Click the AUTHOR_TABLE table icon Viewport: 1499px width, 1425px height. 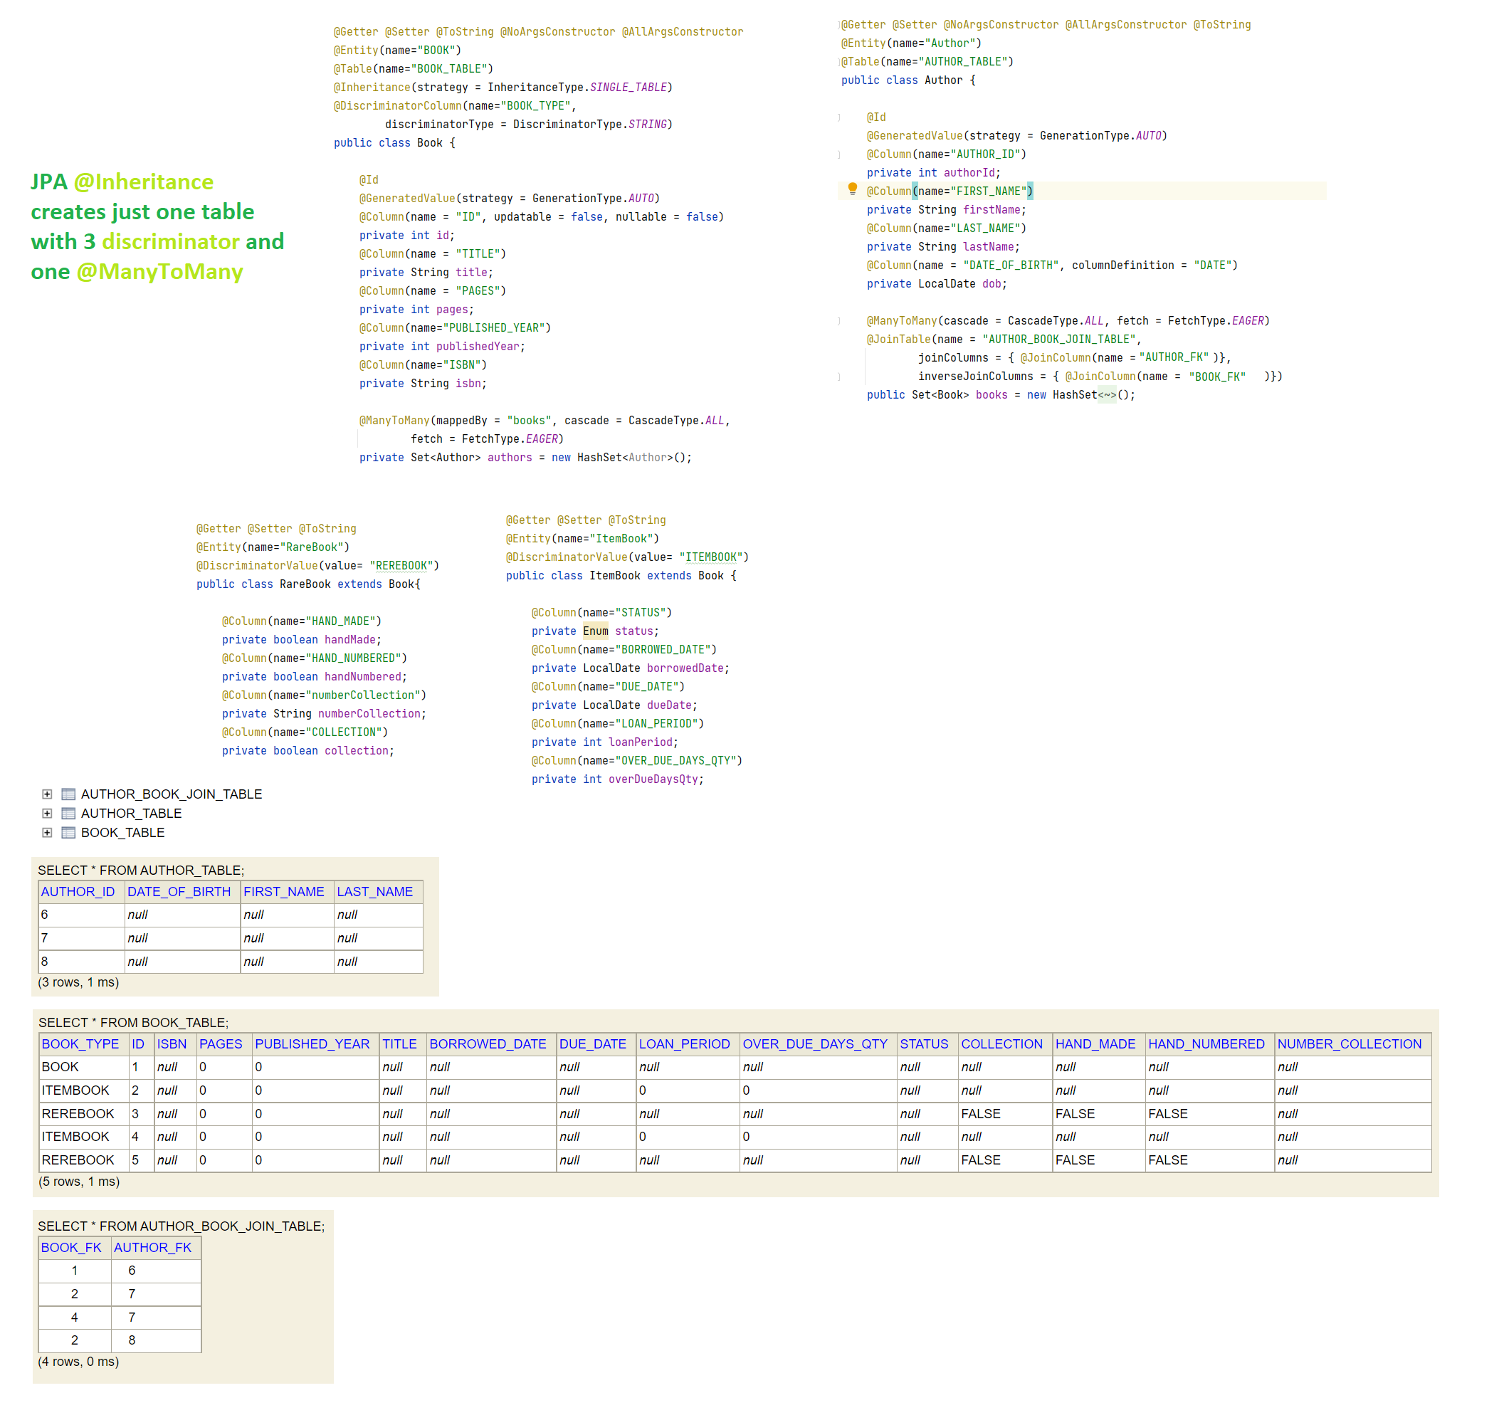point(68,813)
